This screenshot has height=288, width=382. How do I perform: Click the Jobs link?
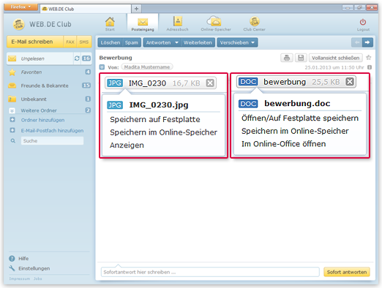coord(37,278)
